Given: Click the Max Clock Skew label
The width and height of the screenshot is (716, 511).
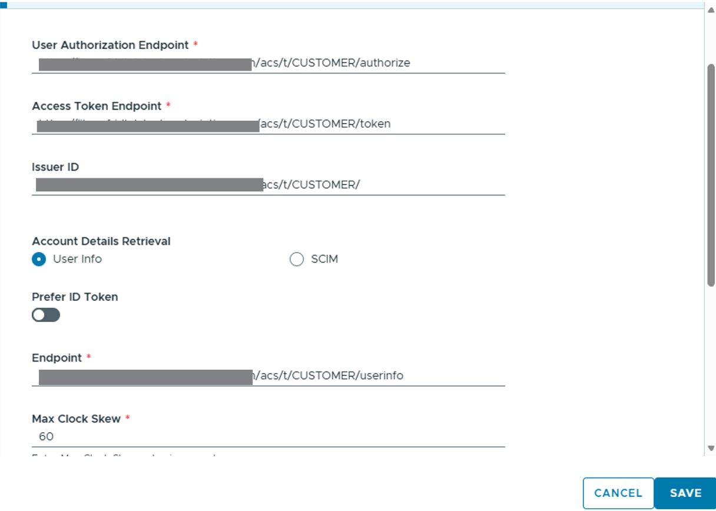Looking at the screenshot, I should click(76, 419).
